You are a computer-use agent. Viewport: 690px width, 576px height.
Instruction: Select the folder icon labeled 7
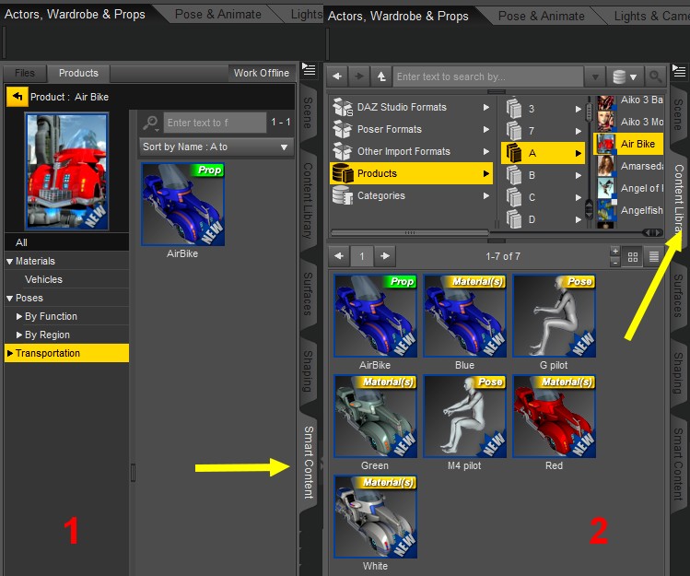click(x=513, y=130)
